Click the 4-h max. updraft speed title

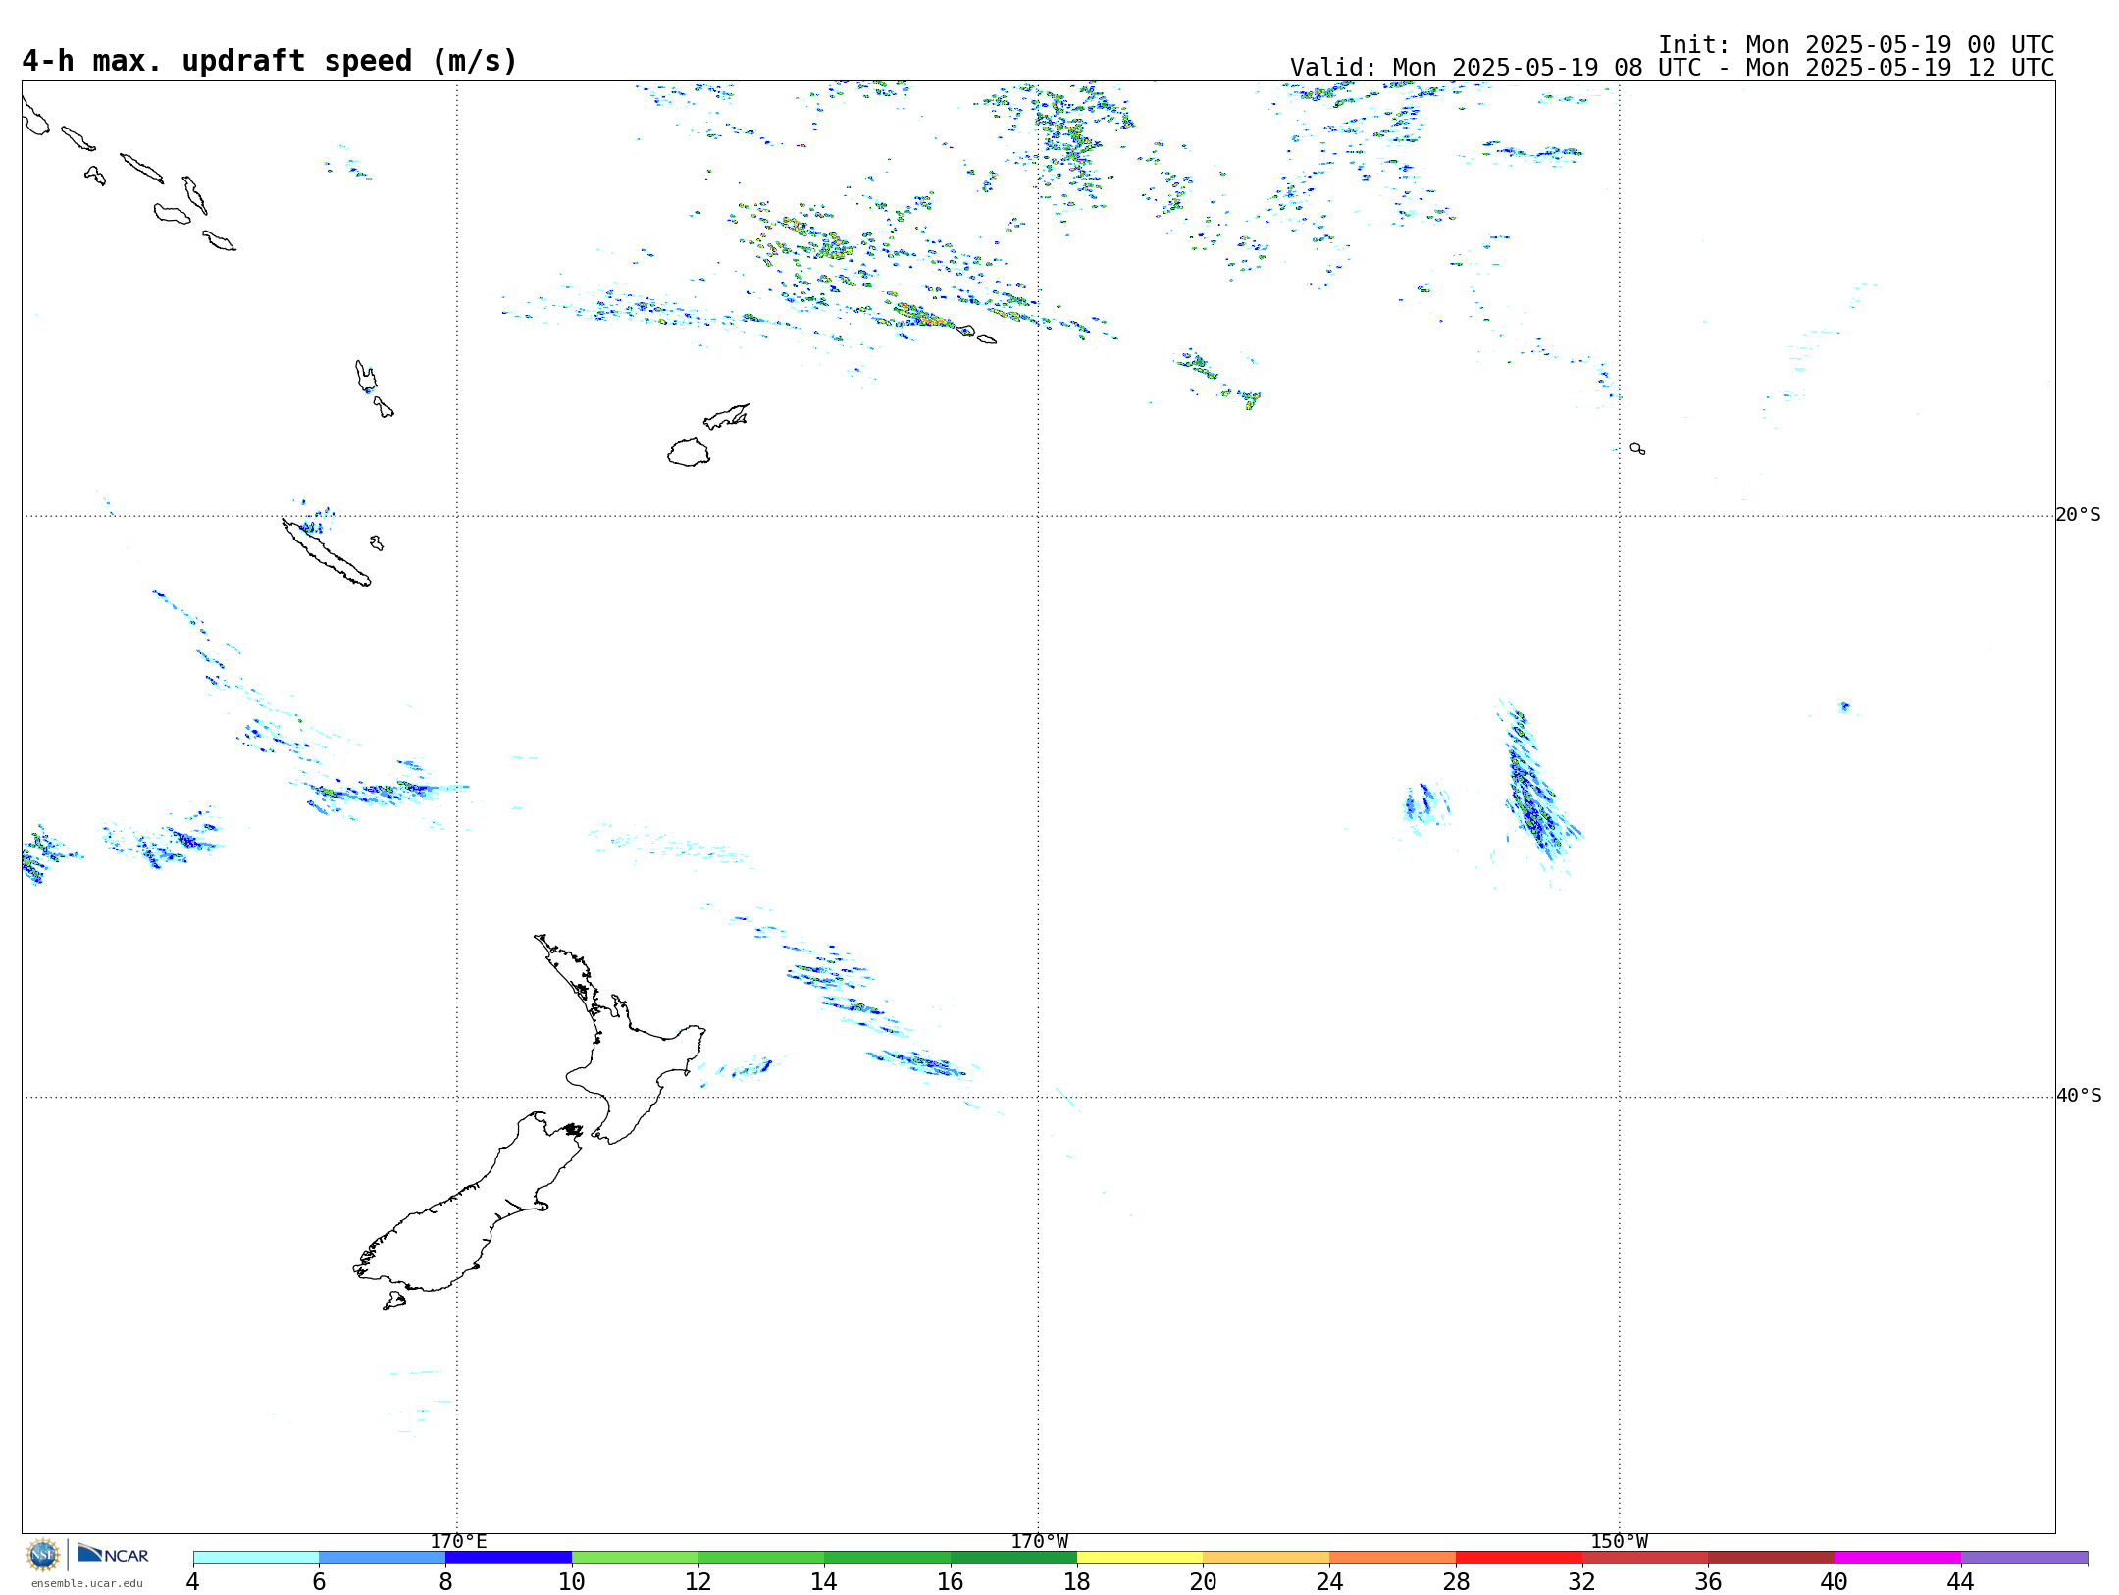[x=270, y=61]
